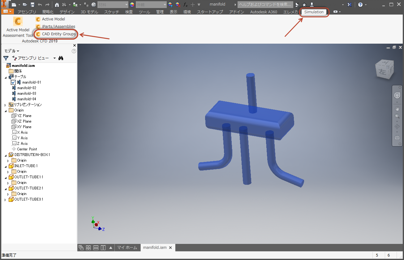Select the Simulation ribbon tab
The height and width of the screenshot is (260, 404).
click(x=314, y=12)
